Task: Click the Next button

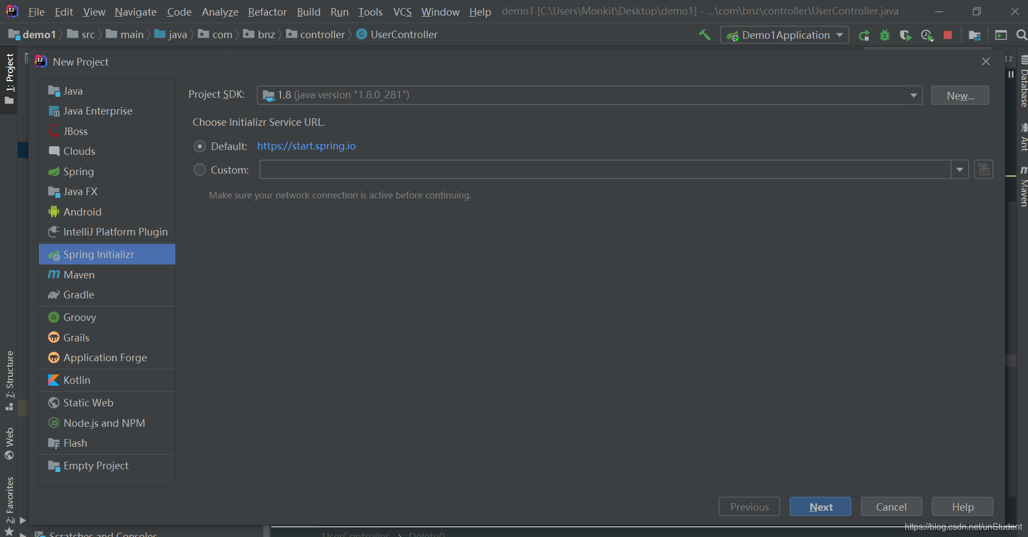Action: [x=821, y=507]
